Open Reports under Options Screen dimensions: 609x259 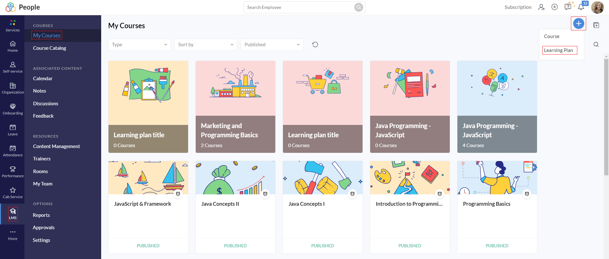point(41,215)
